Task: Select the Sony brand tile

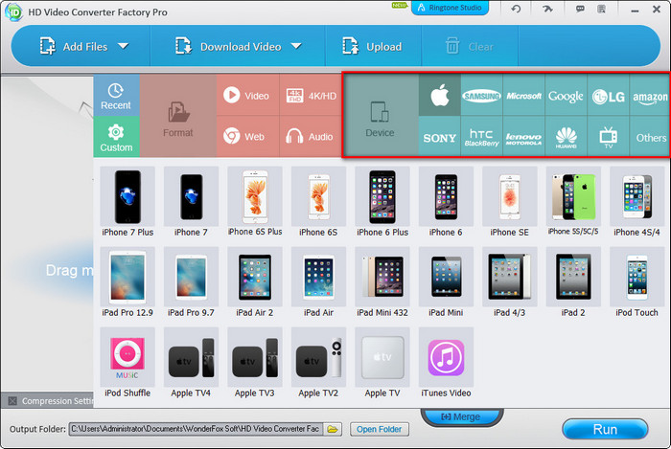Action: click(x=439, y=136)
